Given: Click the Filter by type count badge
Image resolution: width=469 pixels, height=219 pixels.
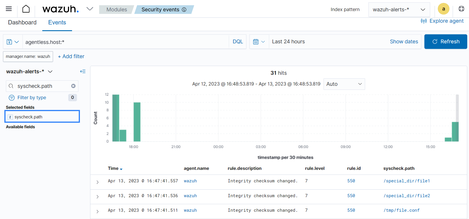Looking at the screenshot, I should tap(73, 97).
